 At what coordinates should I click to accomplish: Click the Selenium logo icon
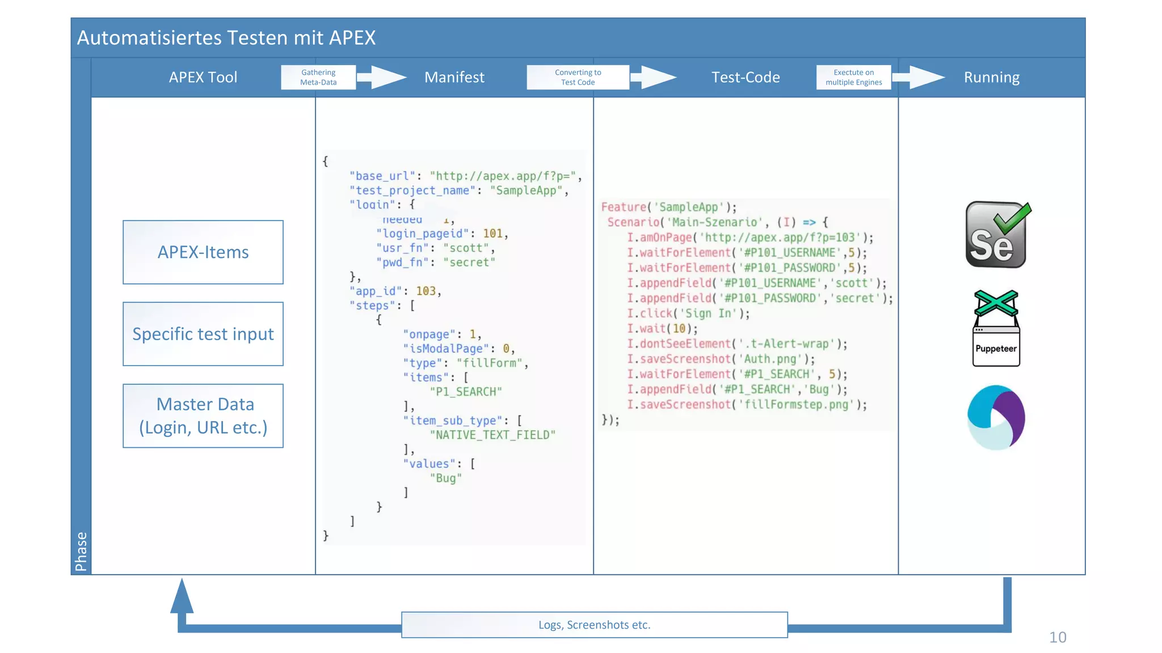tap(997, 235)
